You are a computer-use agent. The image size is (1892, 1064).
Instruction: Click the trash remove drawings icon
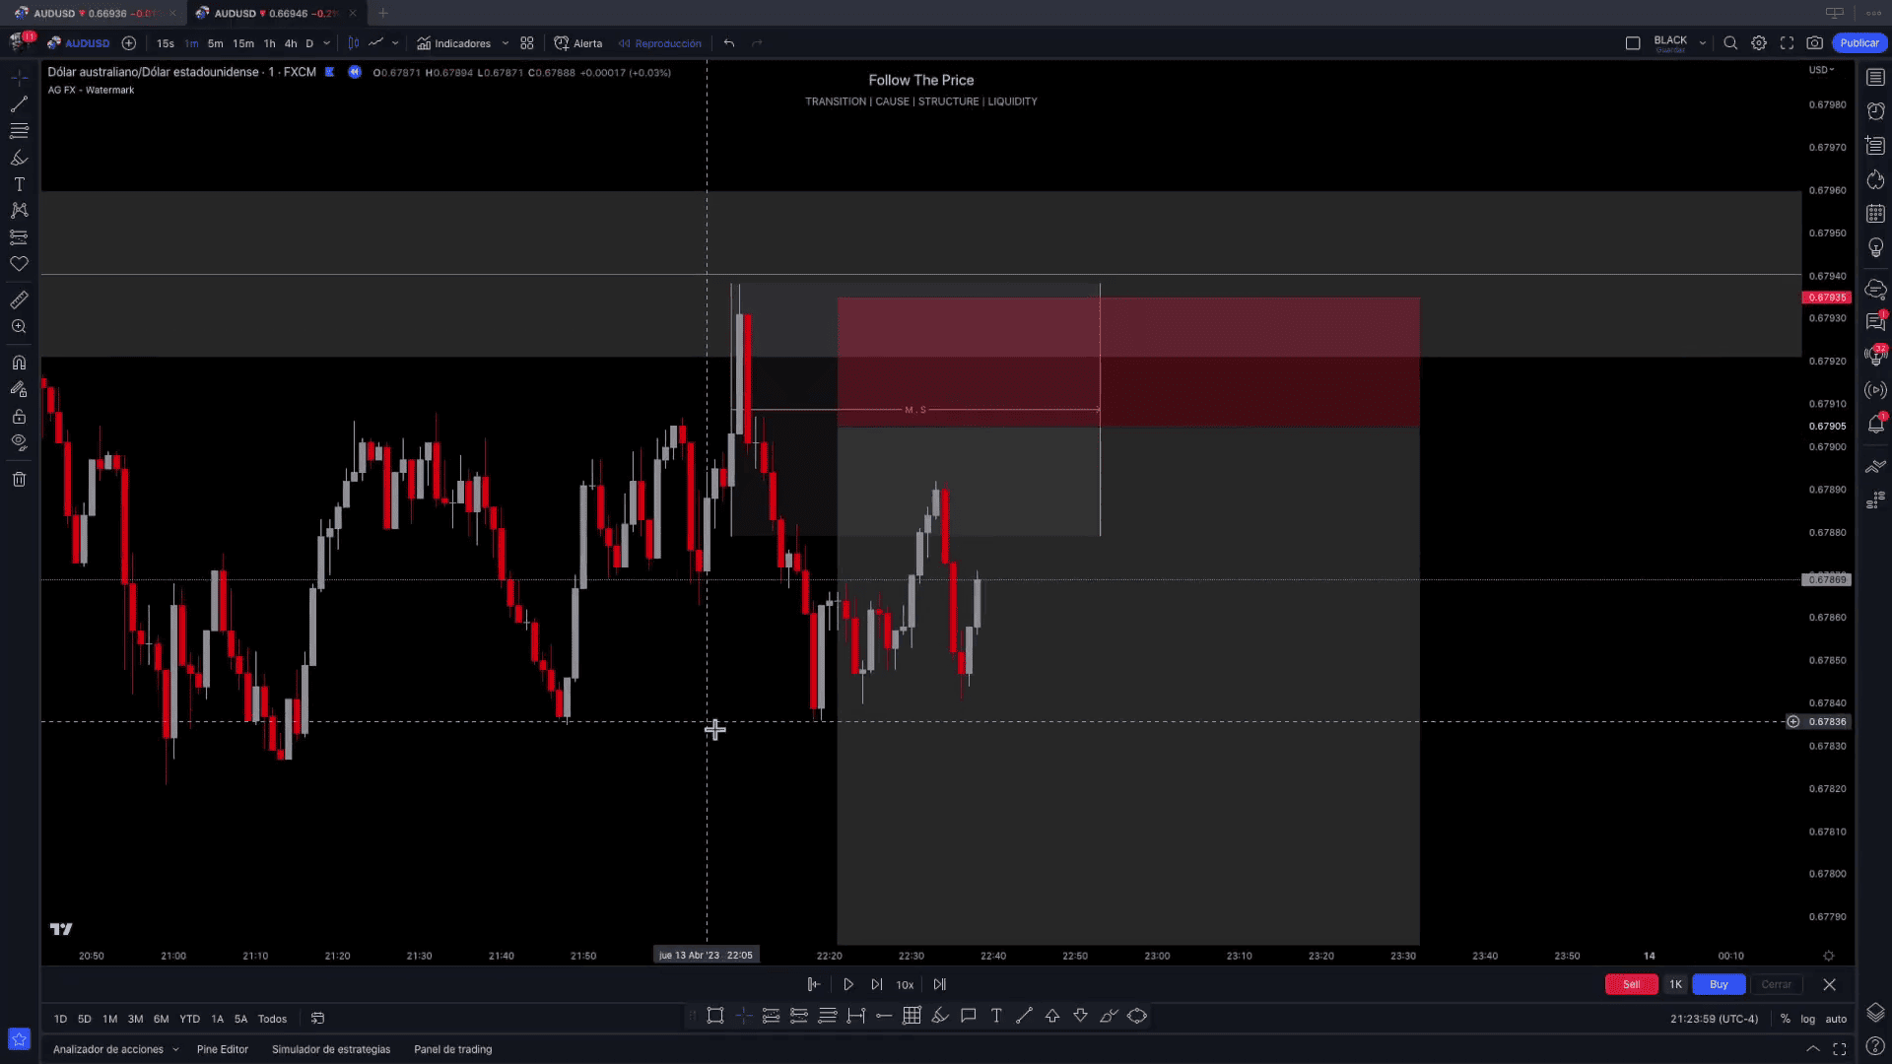(19, 479)
